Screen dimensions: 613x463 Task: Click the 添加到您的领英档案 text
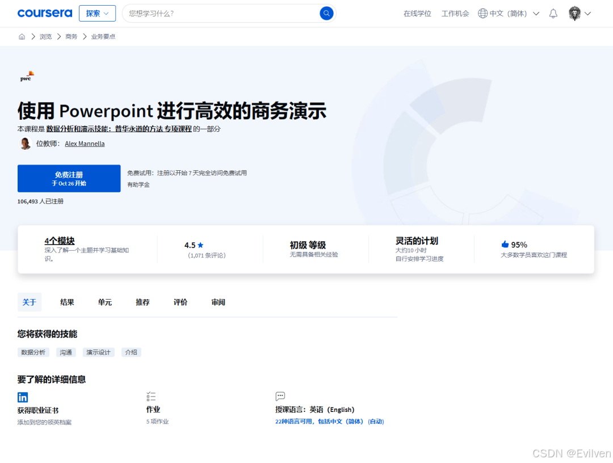click(45, 422)
